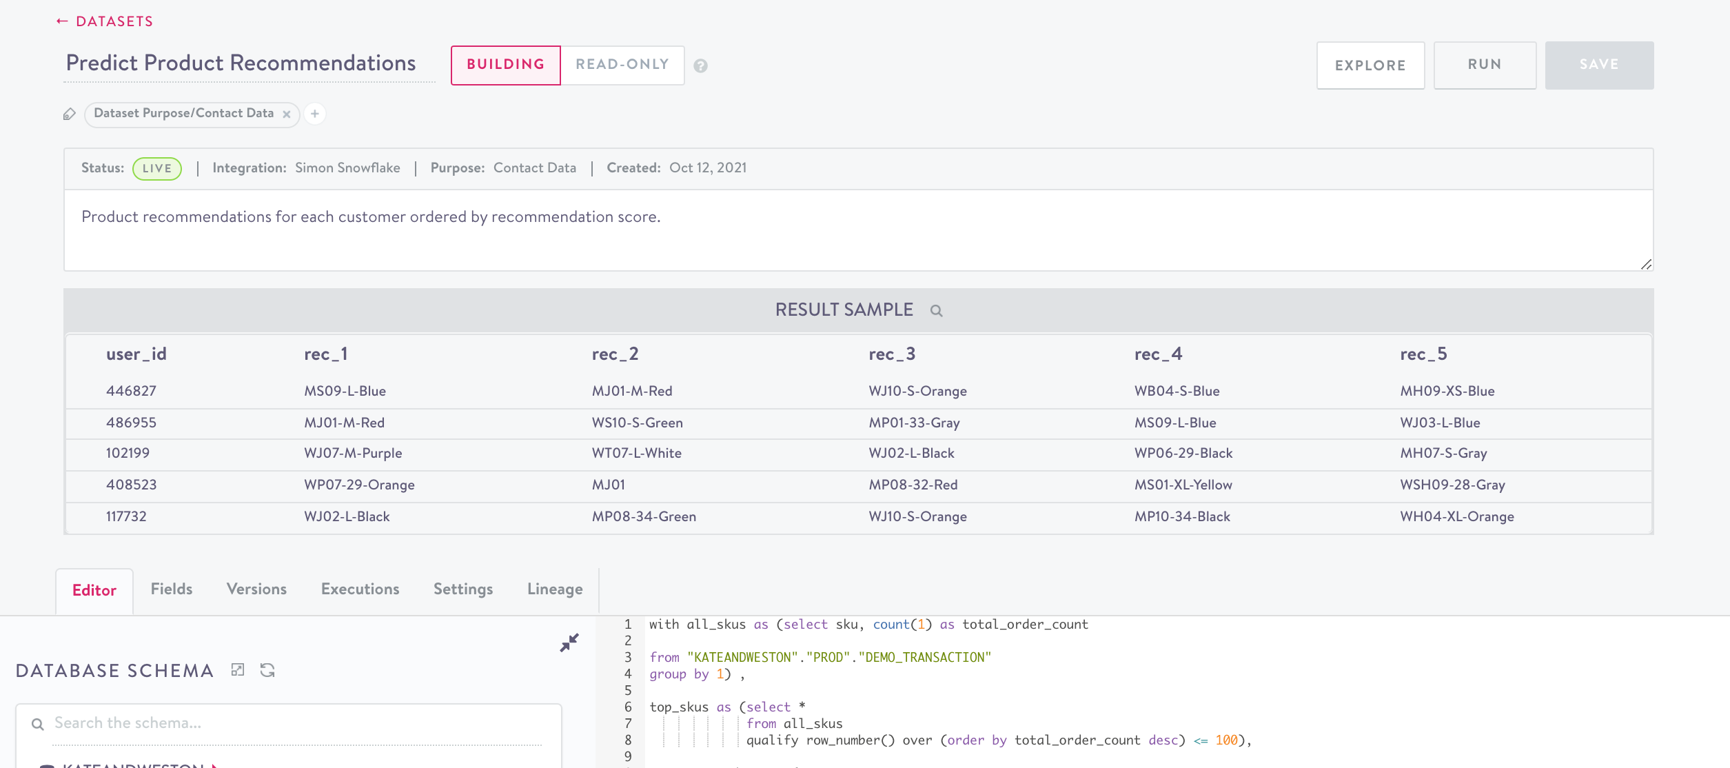Place cursor on the qualify row_number line
This screenshot has height=768, width=1730.
tap(998, 740)
